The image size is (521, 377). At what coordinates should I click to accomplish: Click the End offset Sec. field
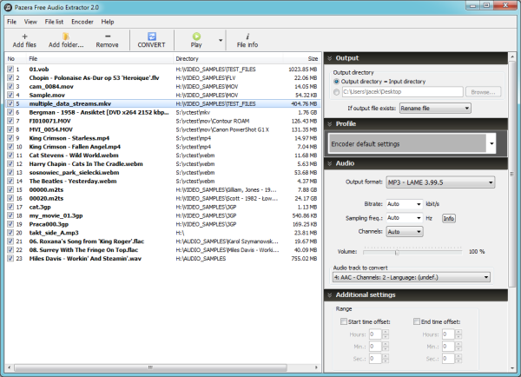[449, 359]
